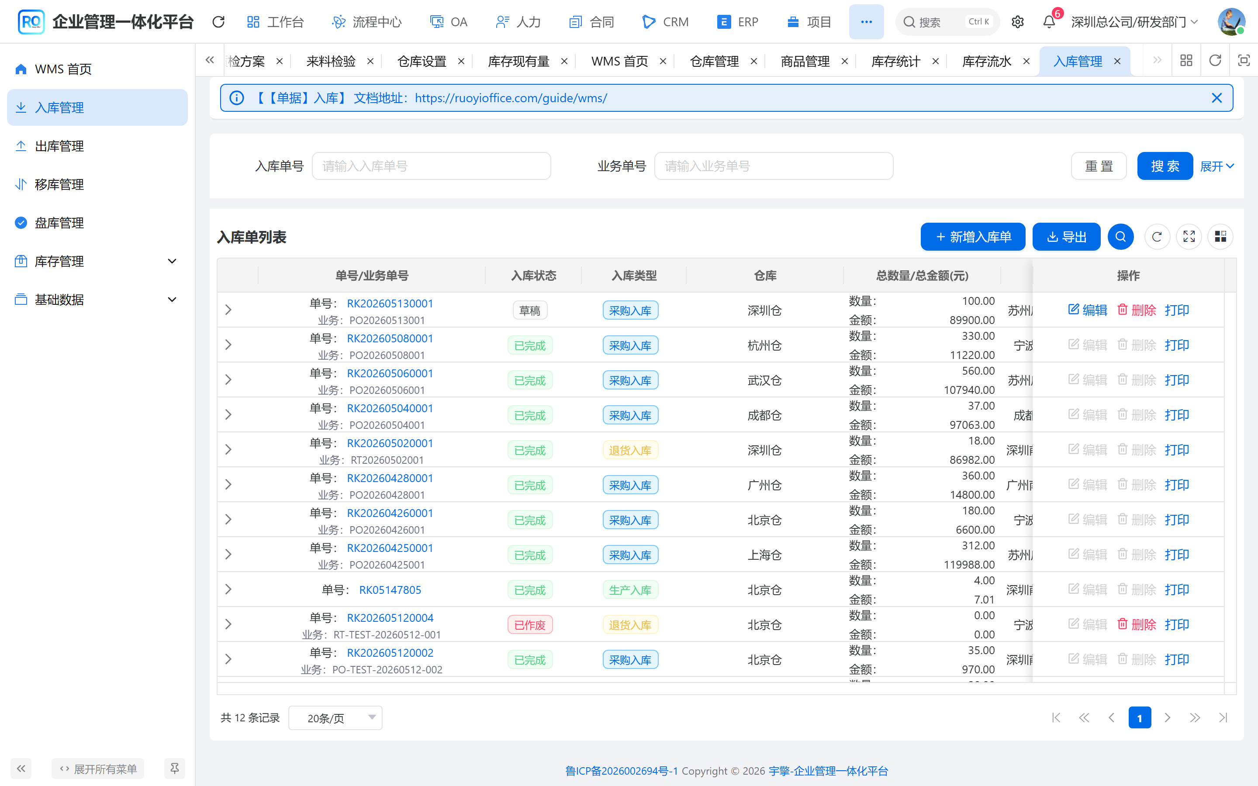This screenshot has width=1258, height=786.
Task: Open the system settings gear icon
Action: point(1017,22)
